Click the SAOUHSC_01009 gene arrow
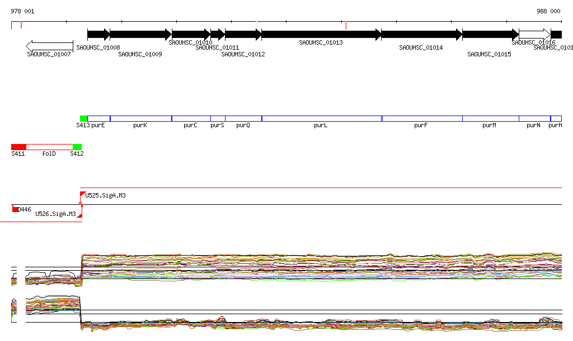 click(140, 35)
